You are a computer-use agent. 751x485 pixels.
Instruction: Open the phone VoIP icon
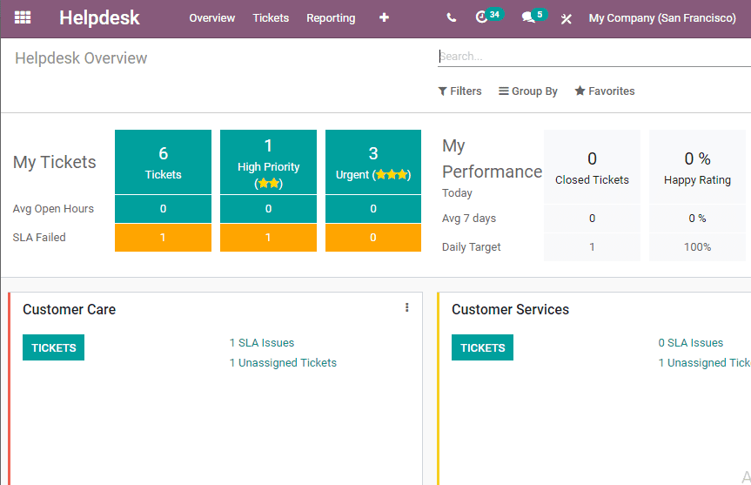[x=451, y=17]
